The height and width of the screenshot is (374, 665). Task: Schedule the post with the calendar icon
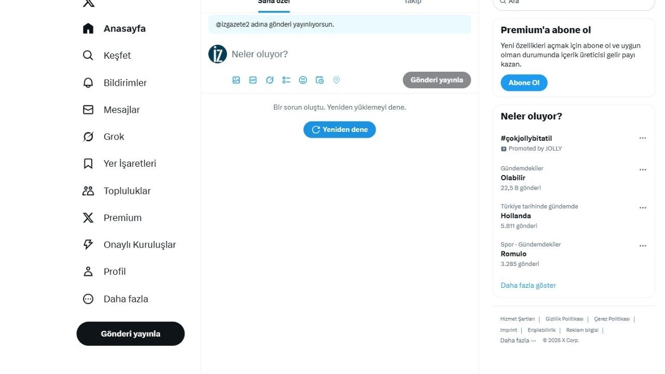320,80
